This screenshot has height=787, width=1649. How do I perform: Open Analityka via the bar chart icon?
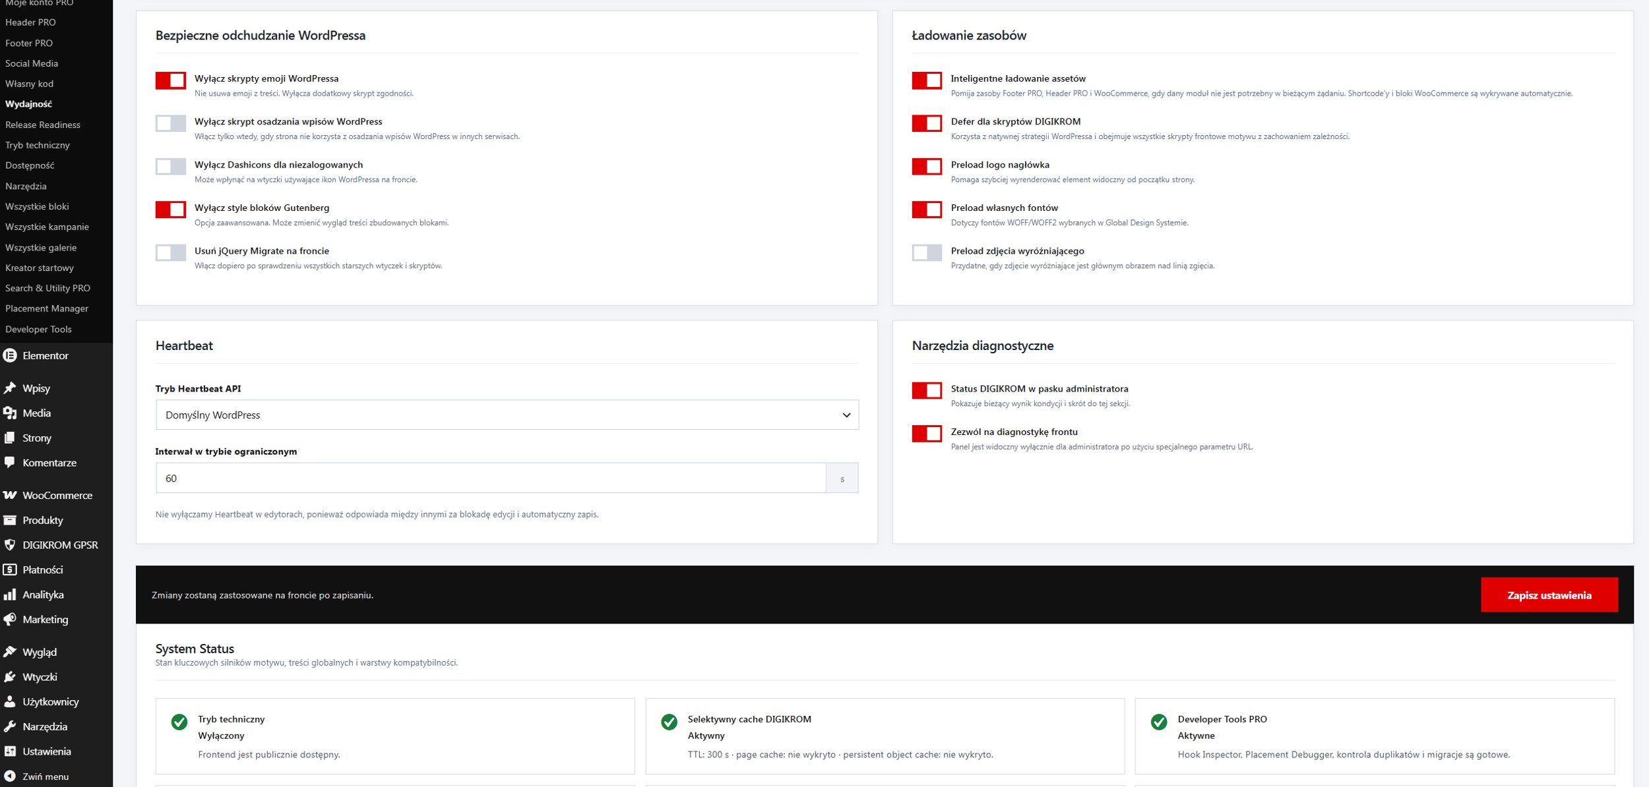coord(10,595)
